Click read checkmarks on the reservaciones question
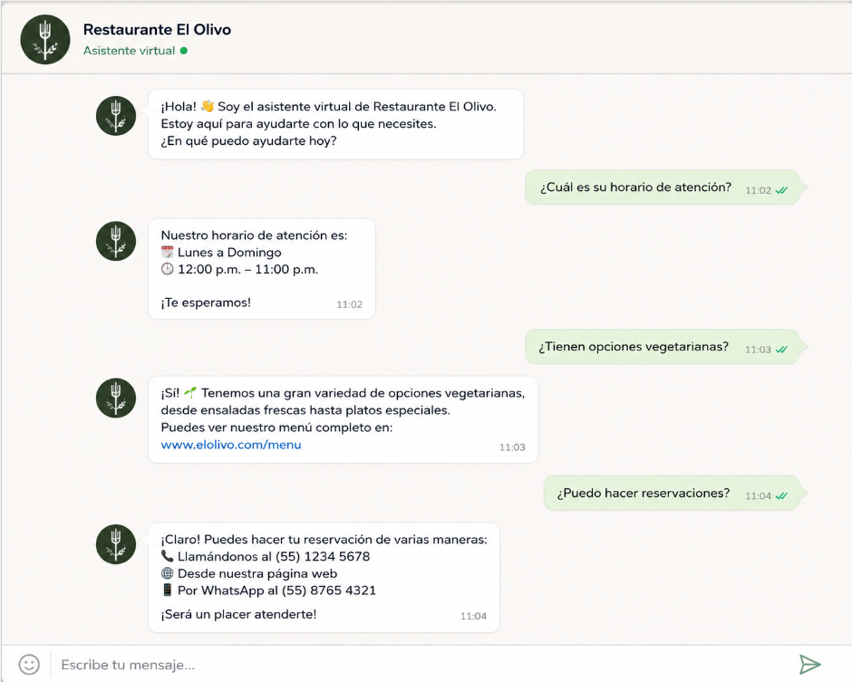852x682 pixels. (781, 495)
